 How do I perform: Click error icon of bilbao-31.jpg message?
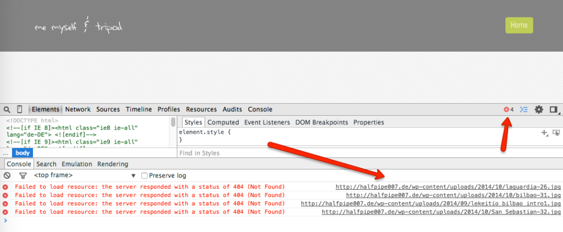5,195
